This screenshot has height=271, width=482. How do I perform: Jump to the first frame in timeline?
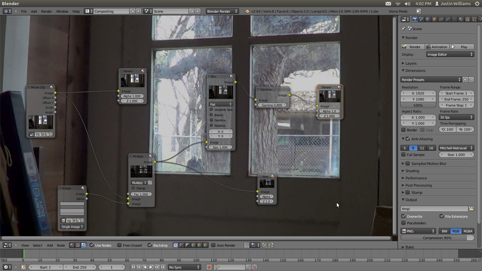coord(133,267)
